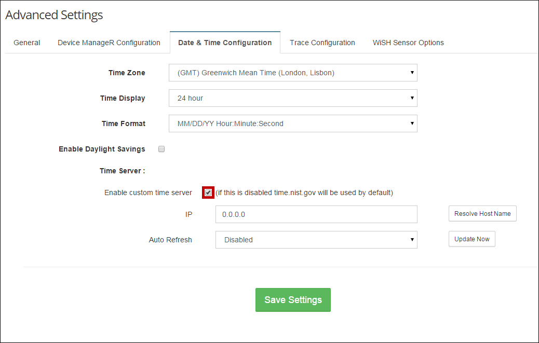
Task: Enable Daylight Savings
Action: [x=161, y=149]
